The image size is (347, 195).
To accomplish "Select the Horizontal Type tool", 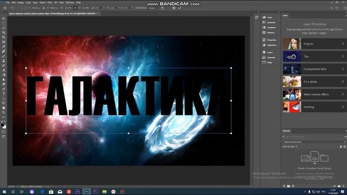I will (x=4, y=94).
